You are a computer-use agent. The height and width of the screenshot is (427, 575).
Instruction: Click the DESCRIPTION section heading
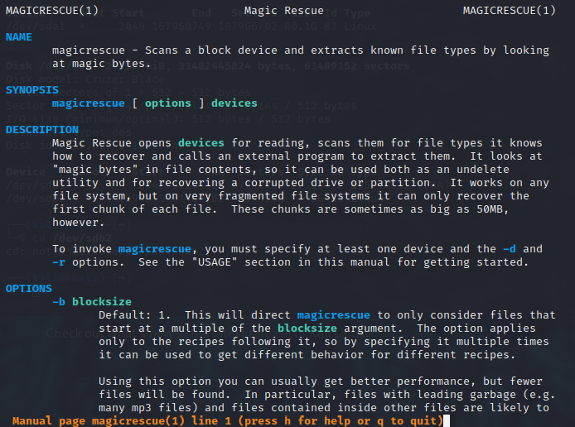[x=41, y=130]
